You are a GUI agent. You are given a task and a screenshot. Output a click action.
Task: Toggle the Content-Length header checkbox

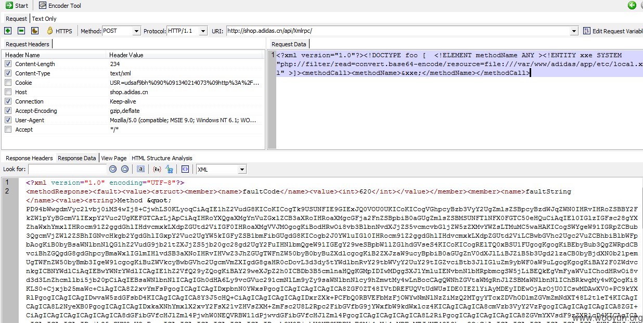click(8, 64)
